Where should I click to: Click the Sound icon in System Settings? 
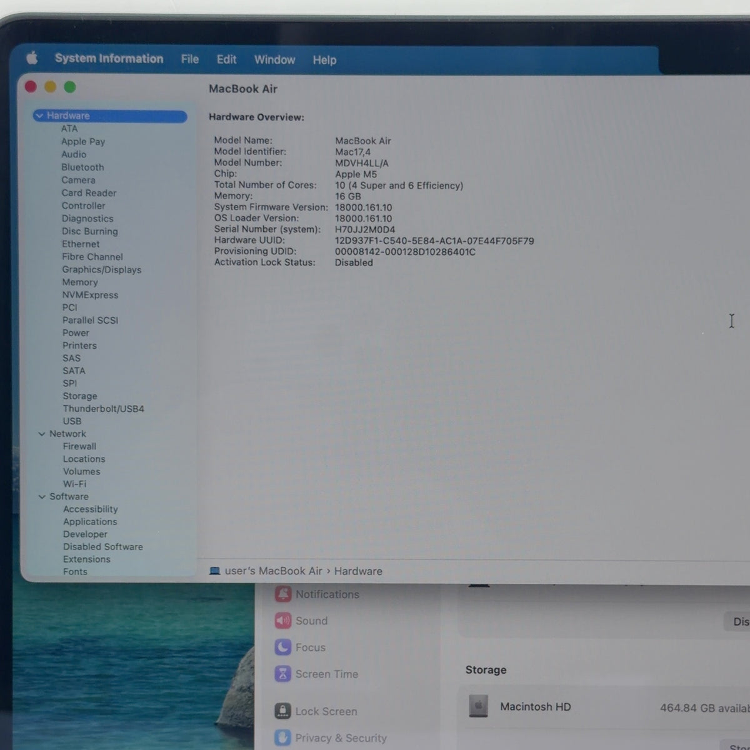[283, 621]
